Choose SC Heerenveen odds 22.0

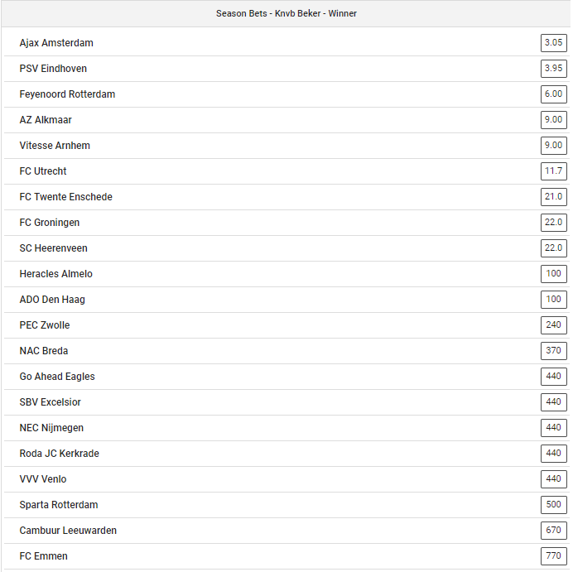click(553, 248)
